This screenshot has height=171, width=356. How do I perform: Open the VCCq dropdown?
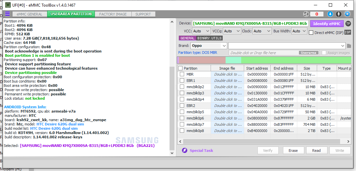232,31
